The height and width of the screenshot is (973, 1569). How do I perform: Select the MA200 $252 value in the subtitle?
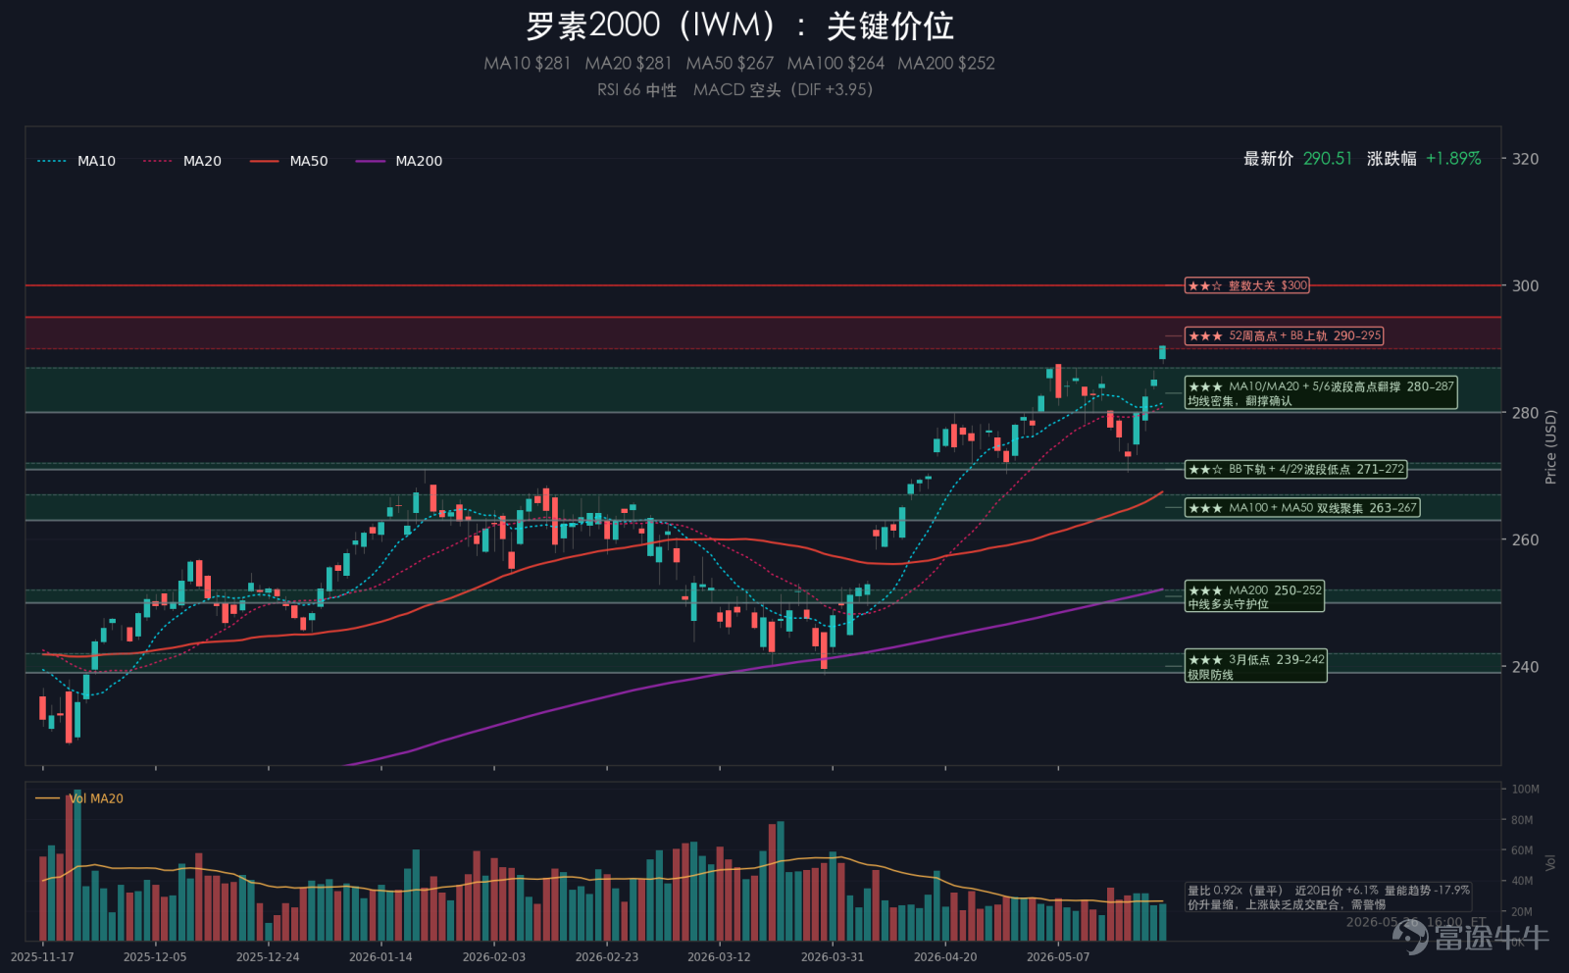(x=946, y=64)
